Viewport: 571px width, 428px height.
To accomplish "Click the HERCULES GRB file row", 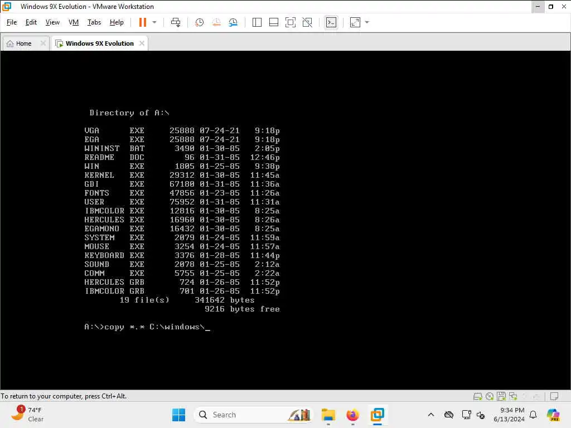I will (x=182, y=282).
